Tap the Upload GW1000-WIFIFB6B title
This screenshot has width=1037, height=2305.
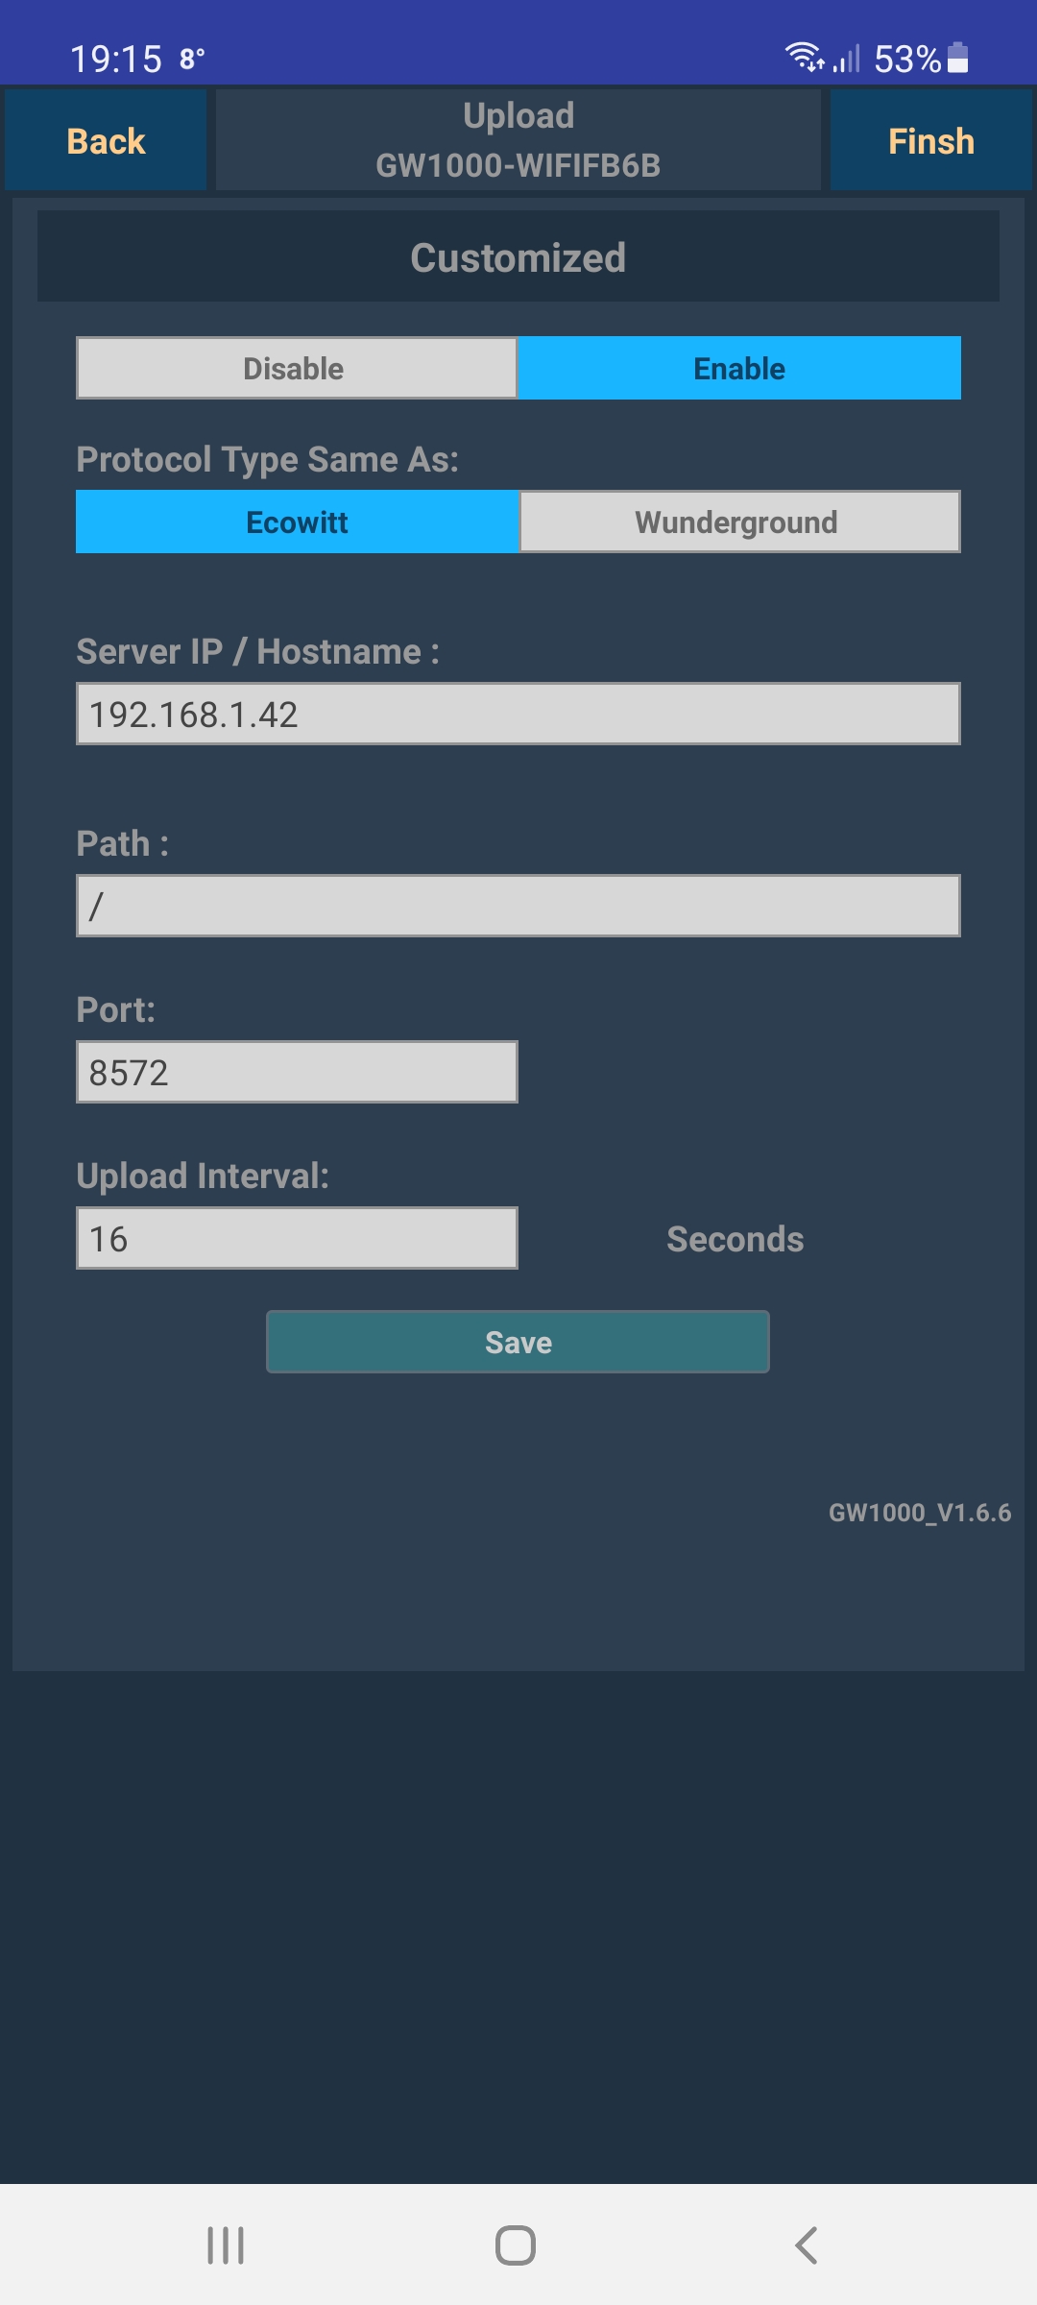[x=518, y=140]
